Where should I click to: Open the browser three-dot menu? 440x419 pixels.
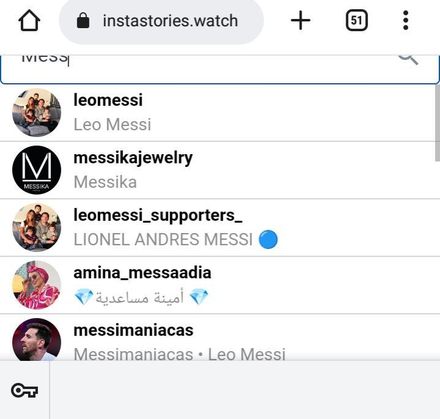tap(405, 21)
